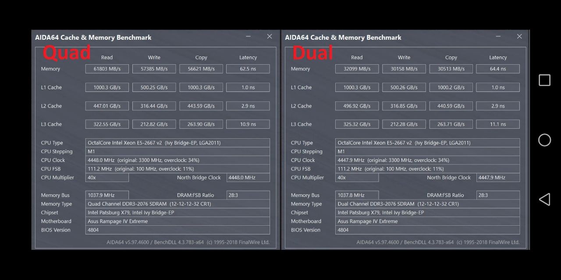Click CPU Clock 4447.9 MHz field

pyautogui.click(x=428, y=160)
